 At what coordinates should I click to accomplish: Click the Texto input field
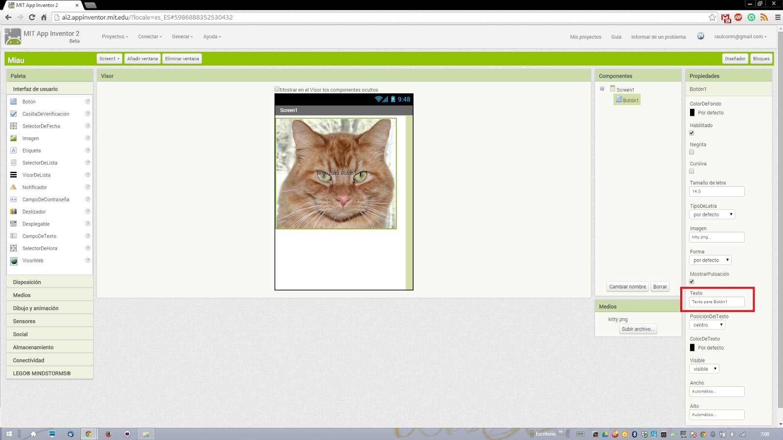[x=716, y=302]
